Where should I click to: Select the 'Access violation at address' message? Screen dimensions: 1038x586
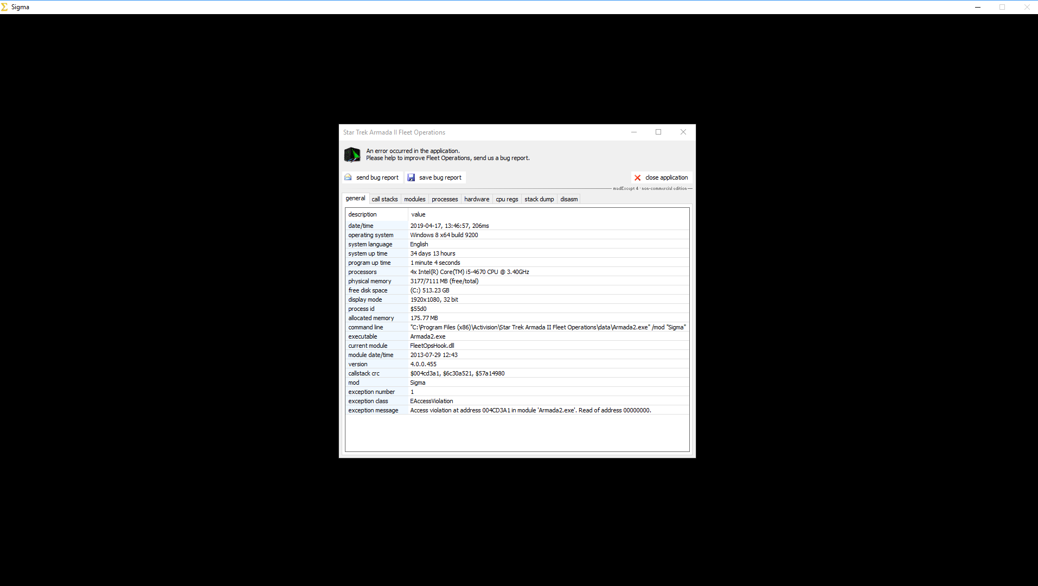click(x=531, y=410)
